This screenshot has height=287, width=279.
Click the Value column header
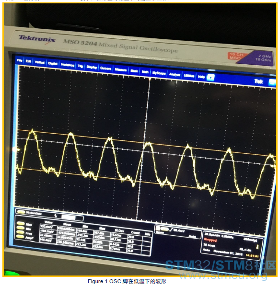(48, 222)
